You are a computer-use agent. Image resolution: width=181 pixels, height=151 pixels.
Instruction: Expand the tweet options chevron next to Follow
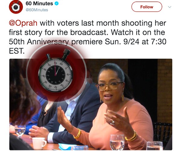[x=170, y=7]
